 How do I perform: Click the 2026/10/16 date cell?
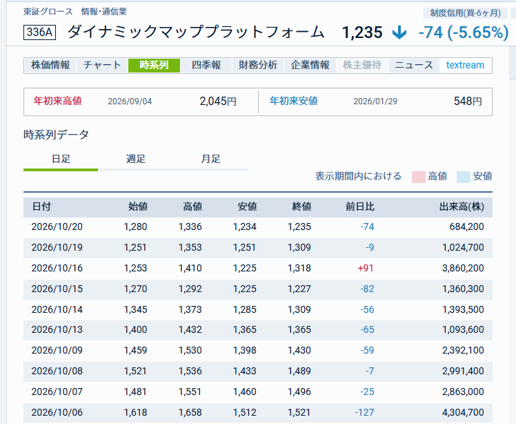point(57,268)
